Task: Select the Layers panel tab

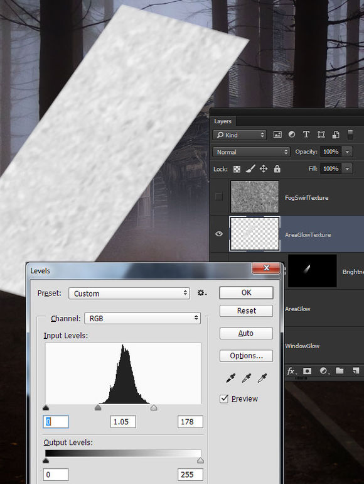Action: pyautogui.click(x=223, y=121)
